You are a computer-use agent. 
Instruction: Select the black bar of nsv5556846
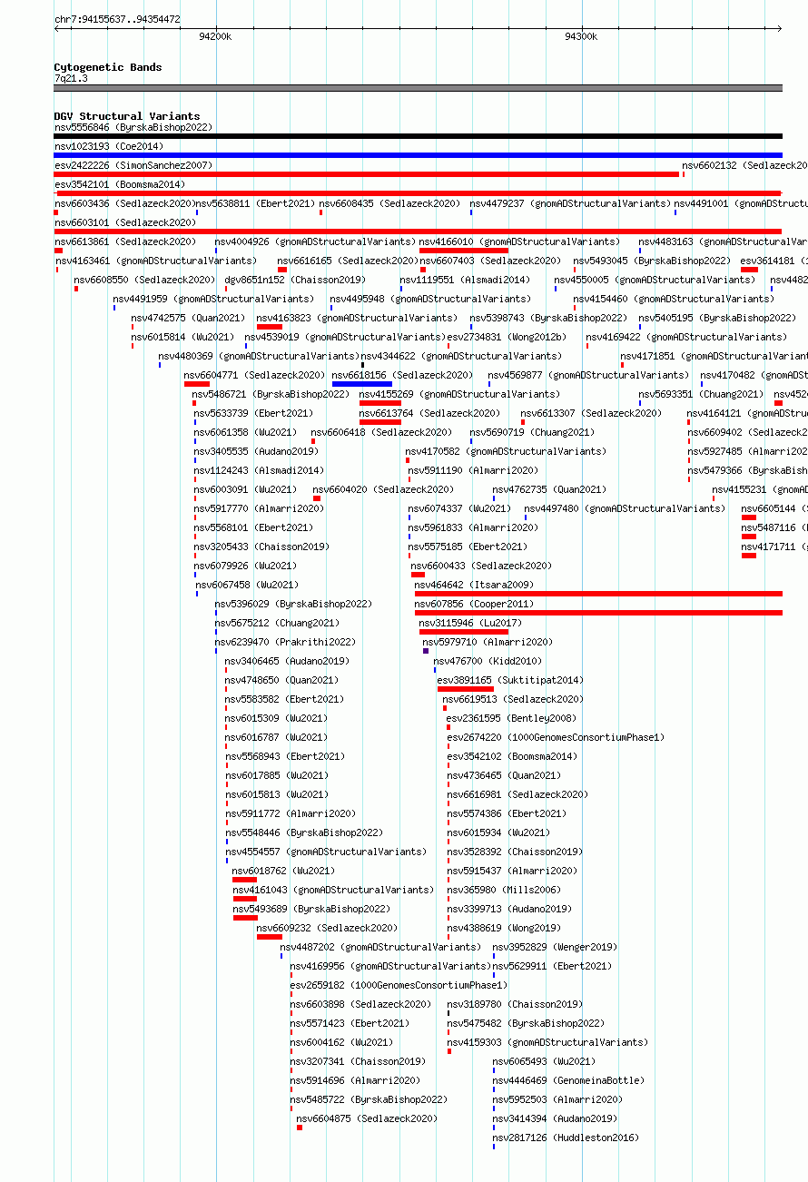pos(419,136)
